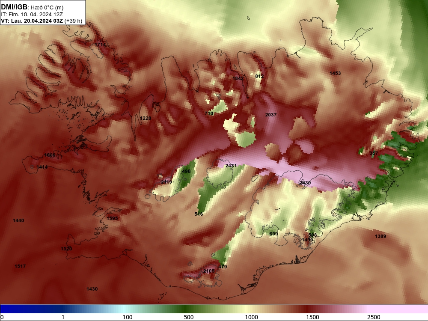
Task: Click the map value 1666
Action: [50, 155]
